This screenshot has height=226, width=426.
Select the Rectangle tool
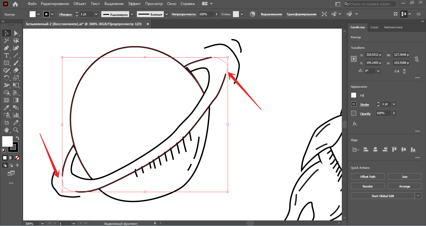7,63
